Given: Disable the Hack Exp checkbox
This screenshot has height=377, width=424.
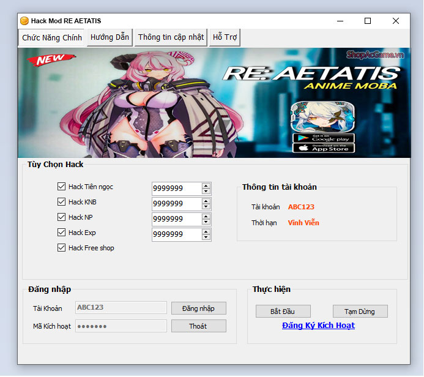Looking at the screenshot, I should coord(61,233).
